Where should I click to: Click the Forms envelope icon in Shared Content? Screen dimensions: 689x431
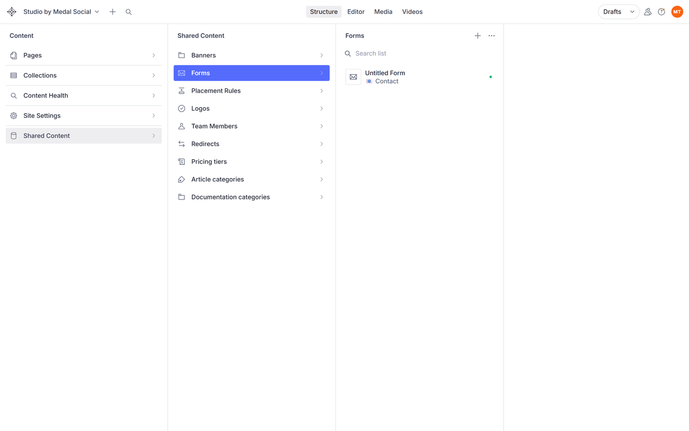tap(181, 73)
